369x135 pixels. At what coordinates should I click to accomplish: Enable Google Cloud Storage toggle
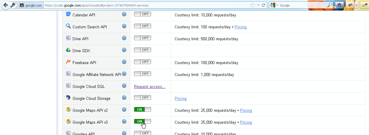(x=142, y=97)
